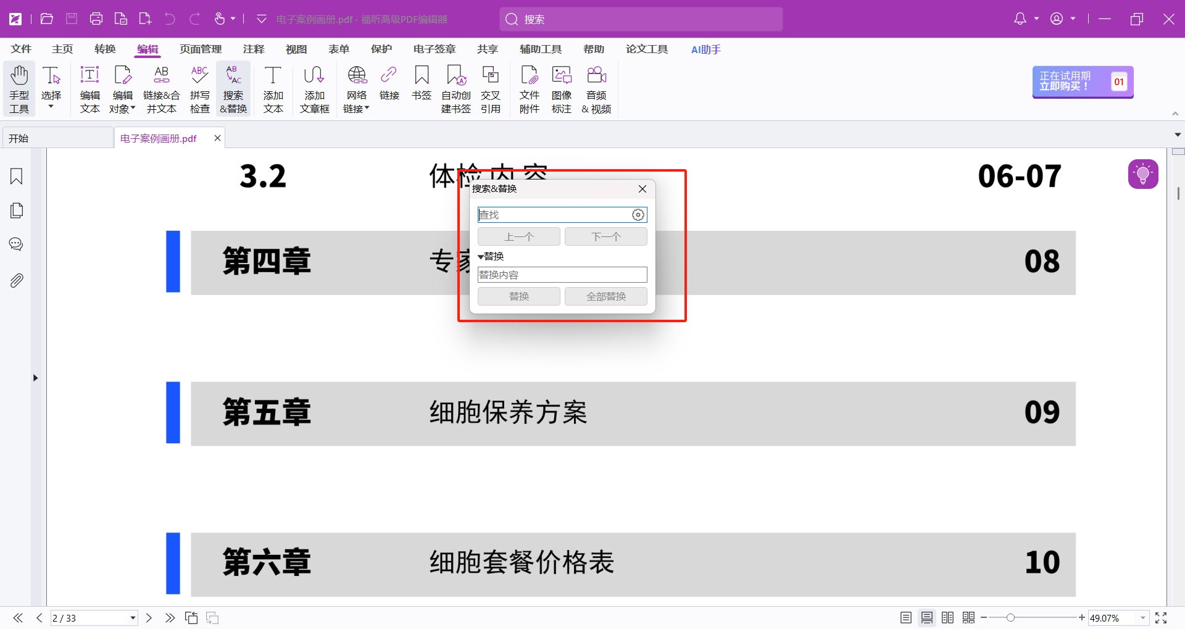Open the attachments panel in sidebar
This screenshot has width=1185, height=629.
17,281
